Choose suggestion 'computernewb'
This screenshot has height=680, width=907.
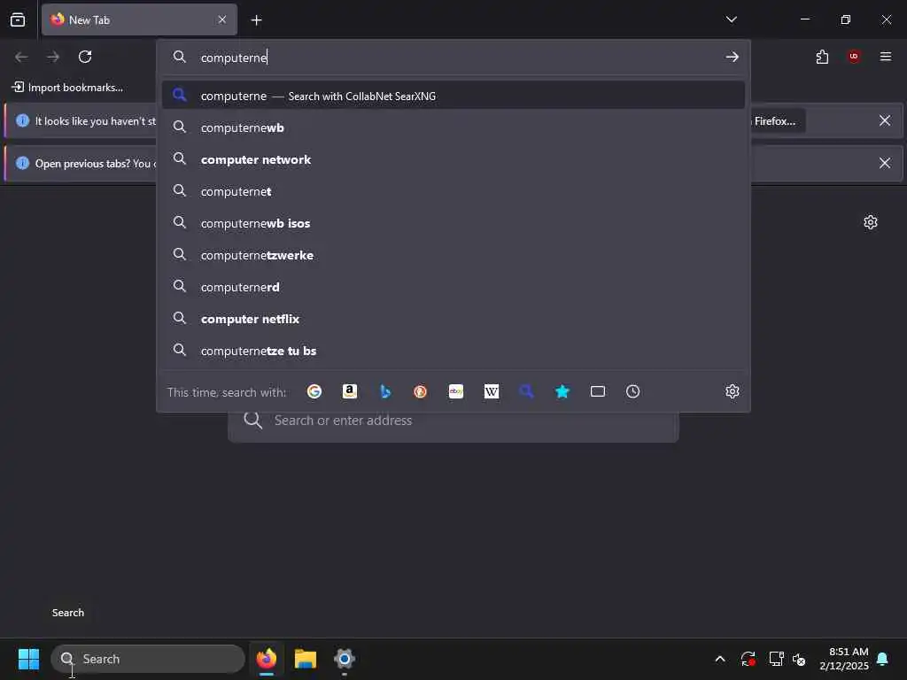[453, 127]
